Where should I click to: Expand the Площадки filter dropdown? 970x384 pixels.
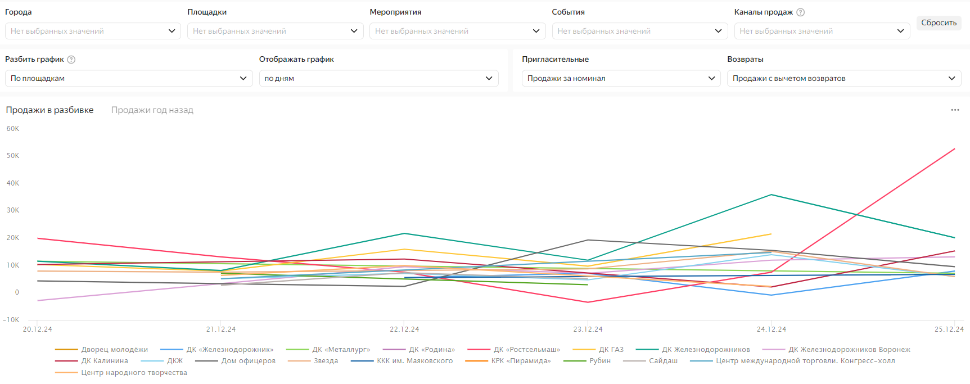[x=275, y=31]
